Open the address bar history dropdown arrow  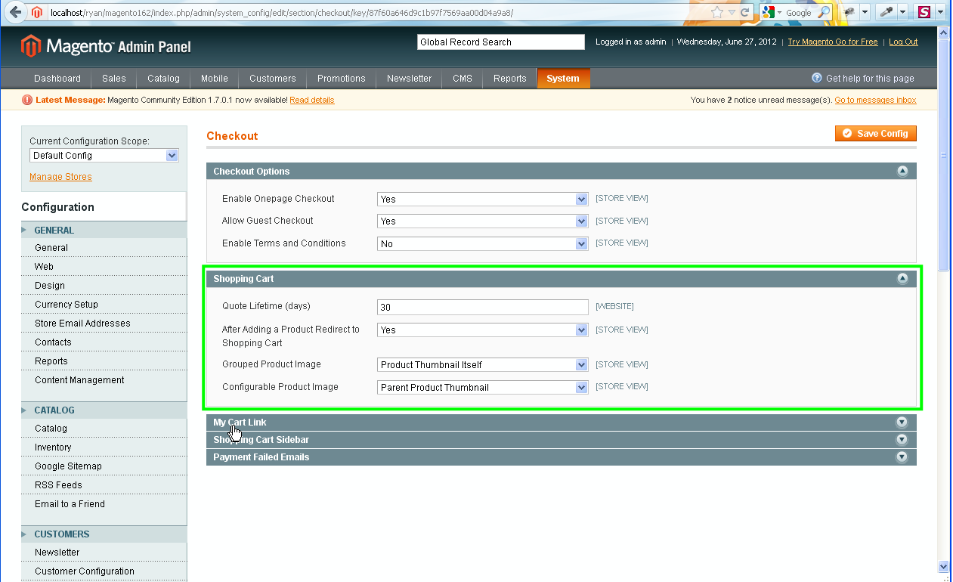(x=732, y=13)
